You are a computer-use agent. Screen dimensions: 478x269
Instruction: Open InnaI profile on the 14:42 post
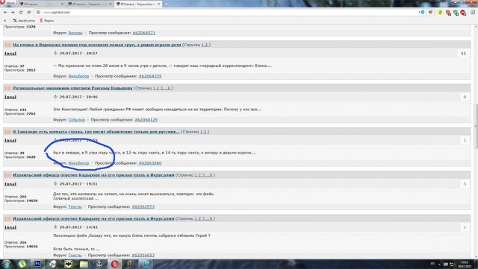point(10,227)
